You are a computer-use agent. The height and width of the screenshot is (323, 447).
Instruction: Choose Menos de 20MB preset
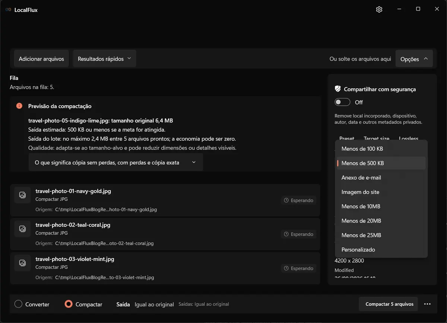click(381, 221)
